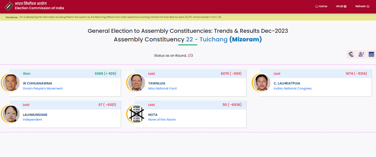Click C. LALHRIATPUIA candidate photo

(262, 83)
